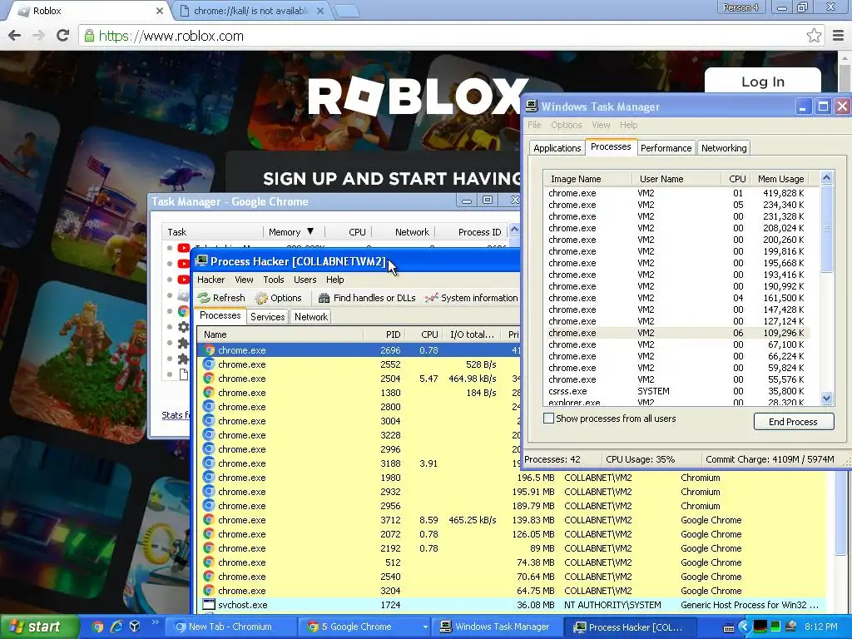Open Options from the Process Hacker toolbar
The image size is (852, 639).
(278, 298)
